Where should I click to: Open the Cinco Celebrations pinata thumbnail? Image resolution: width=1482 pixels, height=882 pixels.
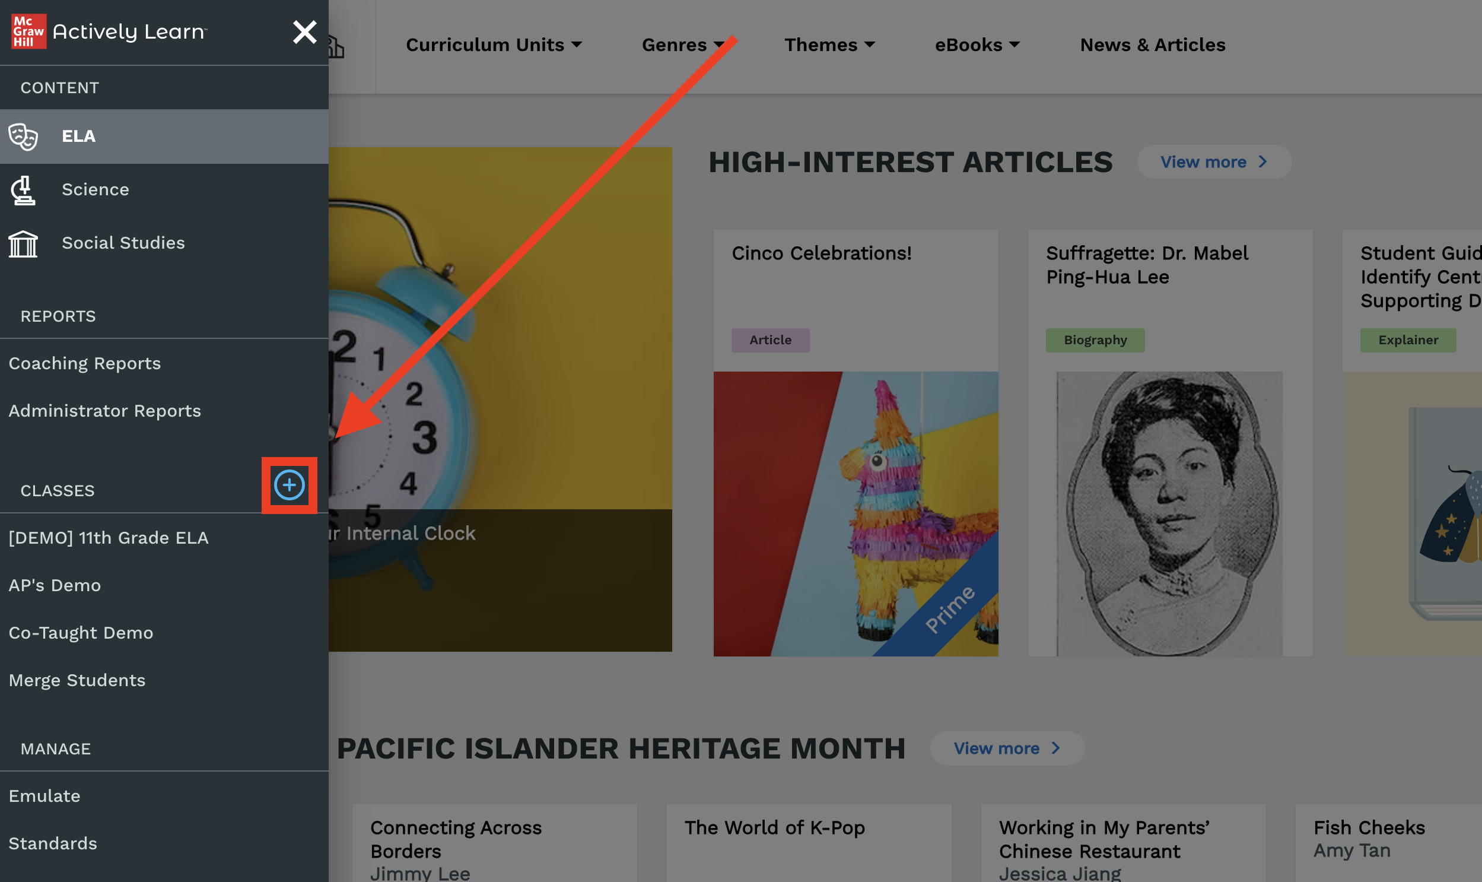856,514
